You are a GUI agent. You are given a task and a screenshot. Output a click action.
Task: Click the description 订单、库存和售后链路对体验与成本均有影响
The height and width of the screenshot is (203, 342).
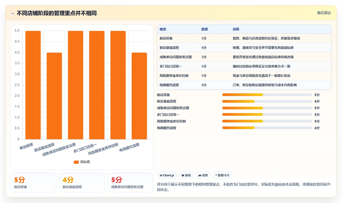coord(265,85)
